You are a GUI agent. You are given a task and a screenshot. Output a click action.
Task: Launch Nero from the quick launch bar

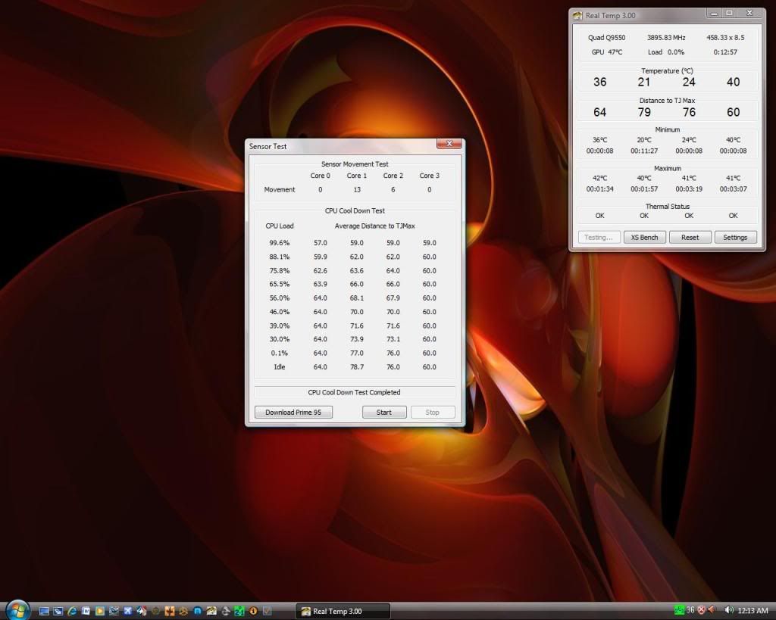(141, 610)
